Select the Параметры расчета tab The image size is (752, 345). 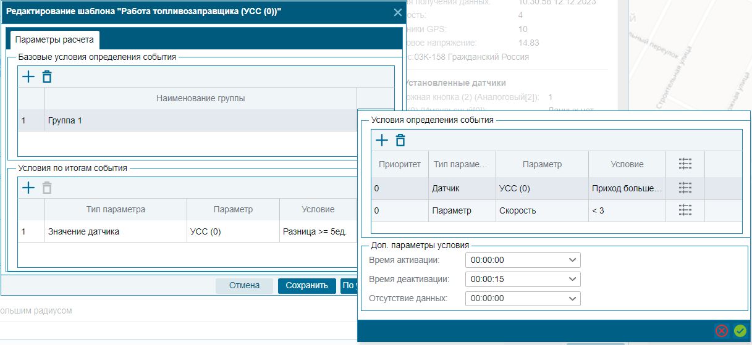click(x=54, y=39)
